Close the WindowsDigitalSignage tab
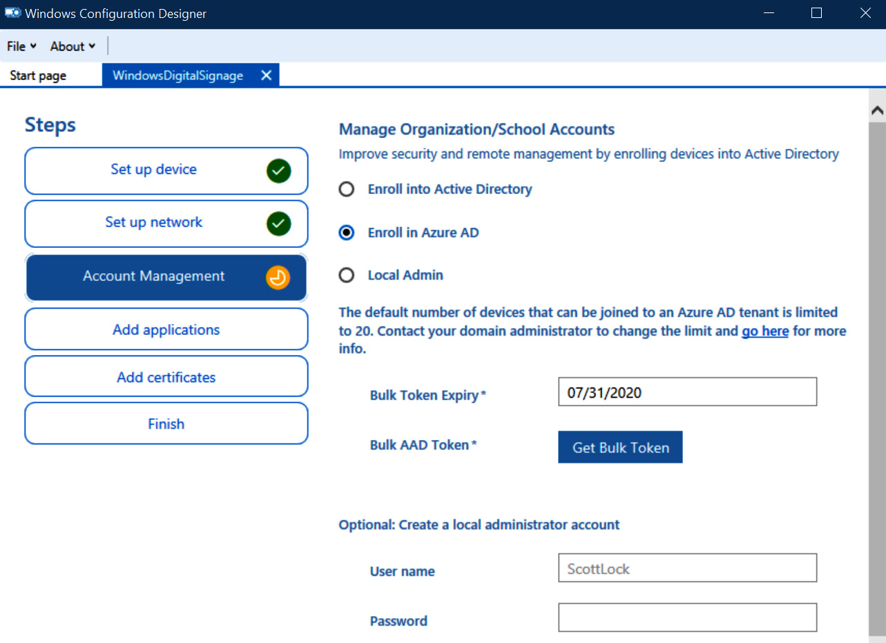The height and width of the screenshot is (643, 886). [x=266, y=76]
